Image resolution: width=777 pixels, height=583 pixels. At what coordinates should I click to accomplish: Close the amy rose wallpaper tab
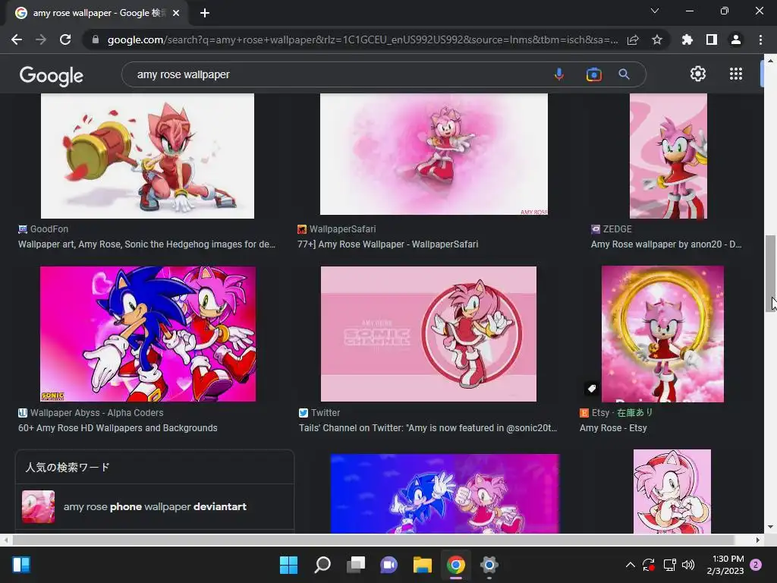pos(176,13)
